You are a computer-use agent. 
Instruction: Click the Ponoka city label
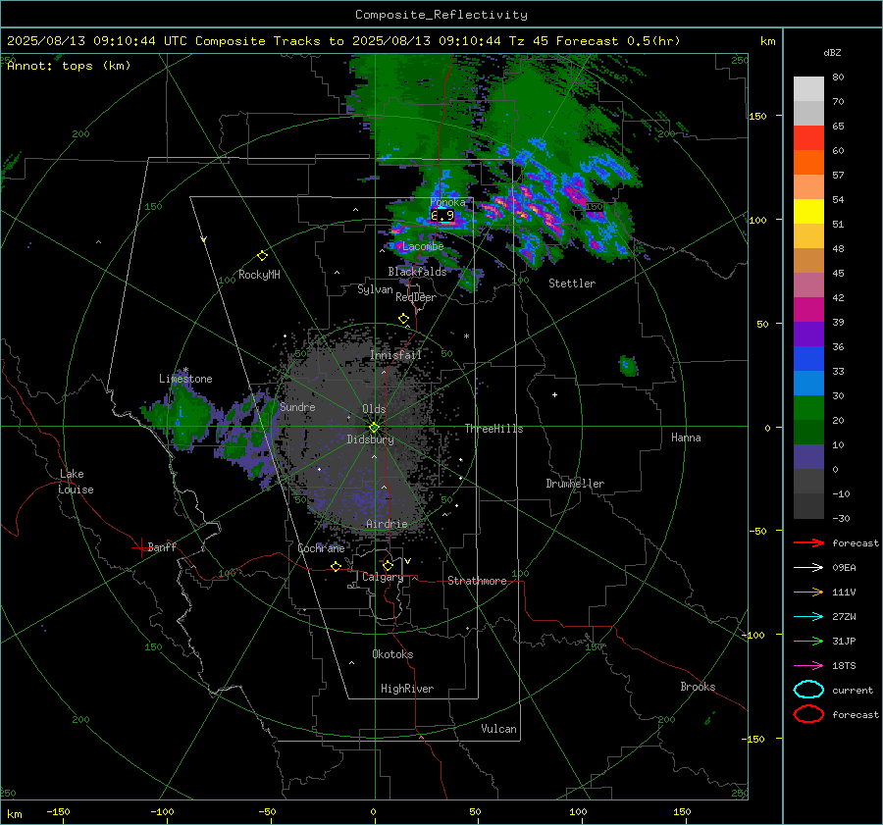coord(447,202)
